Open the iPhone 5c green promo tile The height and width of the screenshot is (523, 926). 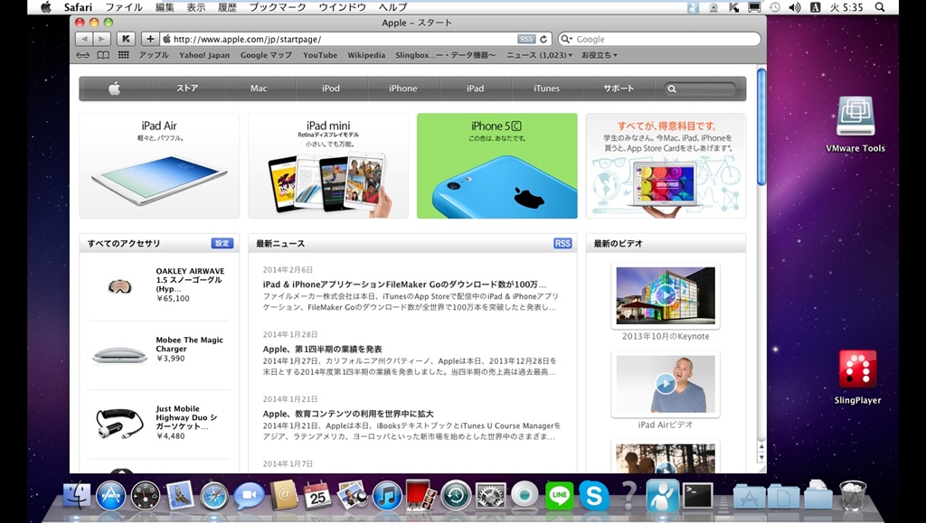[496, 165]
